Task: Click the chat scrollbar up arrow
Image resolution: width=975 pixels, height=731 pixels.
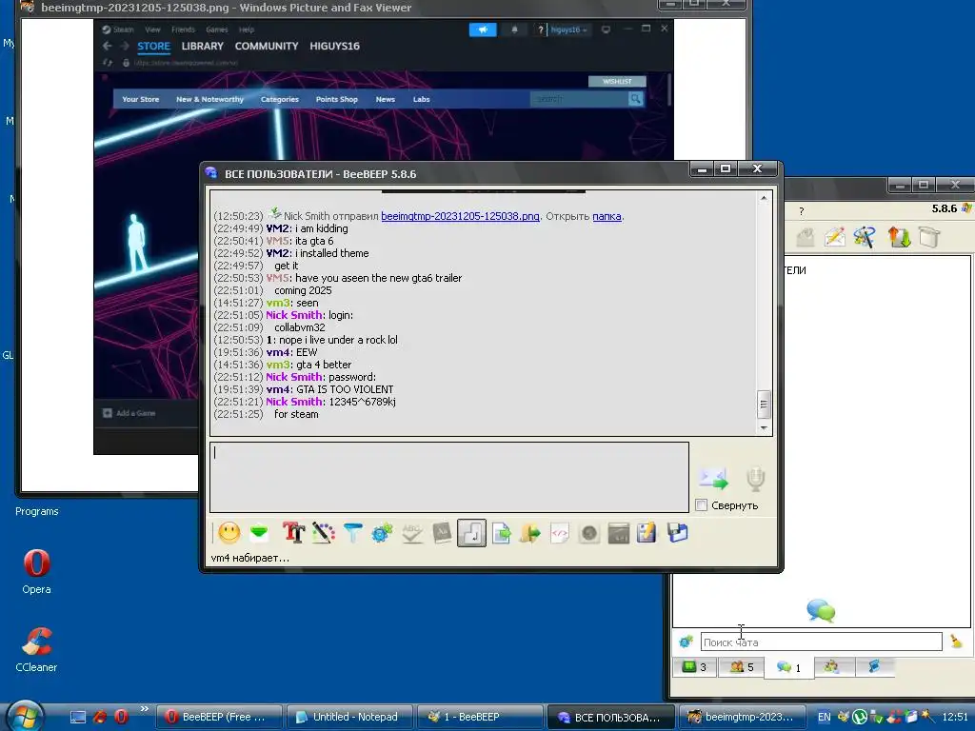Action: (x=764, y=198)
